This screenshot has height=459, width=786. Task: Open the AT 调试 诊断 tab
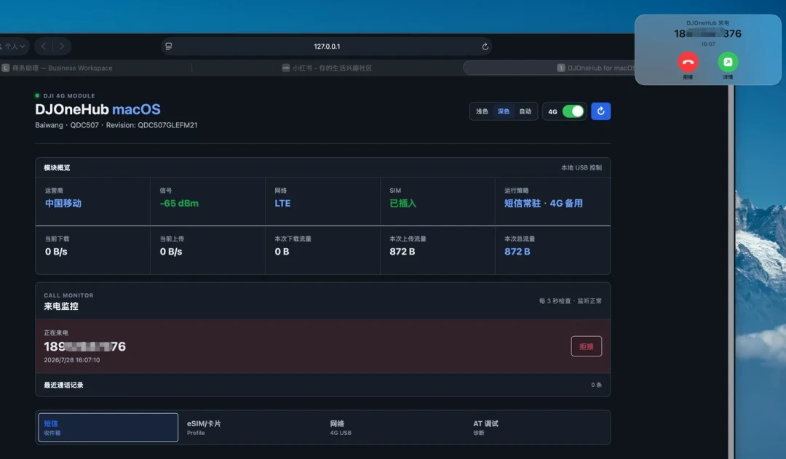[537, 428]
